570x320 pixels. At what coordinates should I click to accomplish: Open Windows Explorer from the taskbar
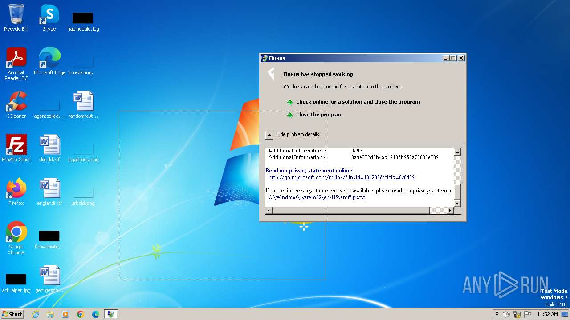pyautogui.click(x=50, y=314)
